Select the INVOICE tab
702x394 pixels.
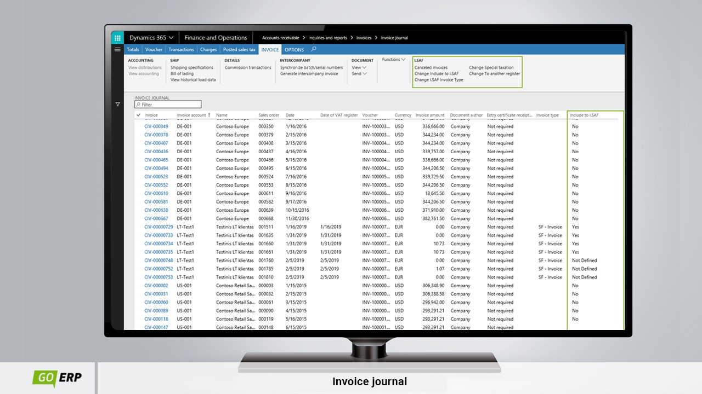pos(270,49)
